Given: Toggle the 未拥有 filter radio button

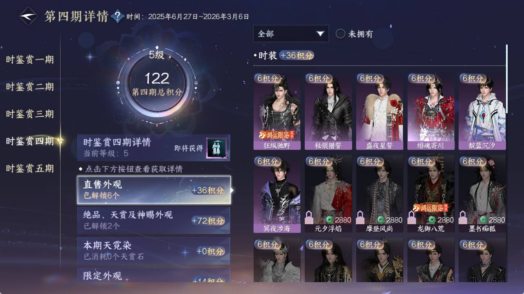Looking at the screenshot, I should click(x=340, y=34).
